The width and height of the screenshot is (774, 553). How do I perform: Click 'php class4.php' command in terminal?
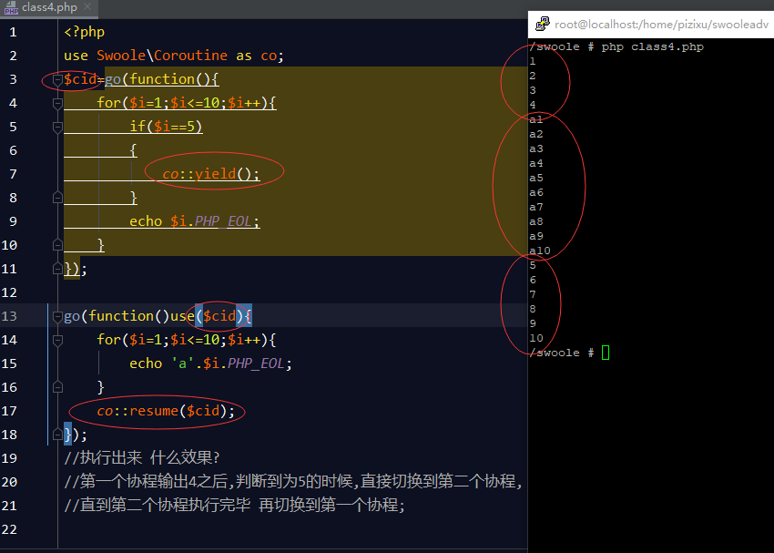[652, 46]
